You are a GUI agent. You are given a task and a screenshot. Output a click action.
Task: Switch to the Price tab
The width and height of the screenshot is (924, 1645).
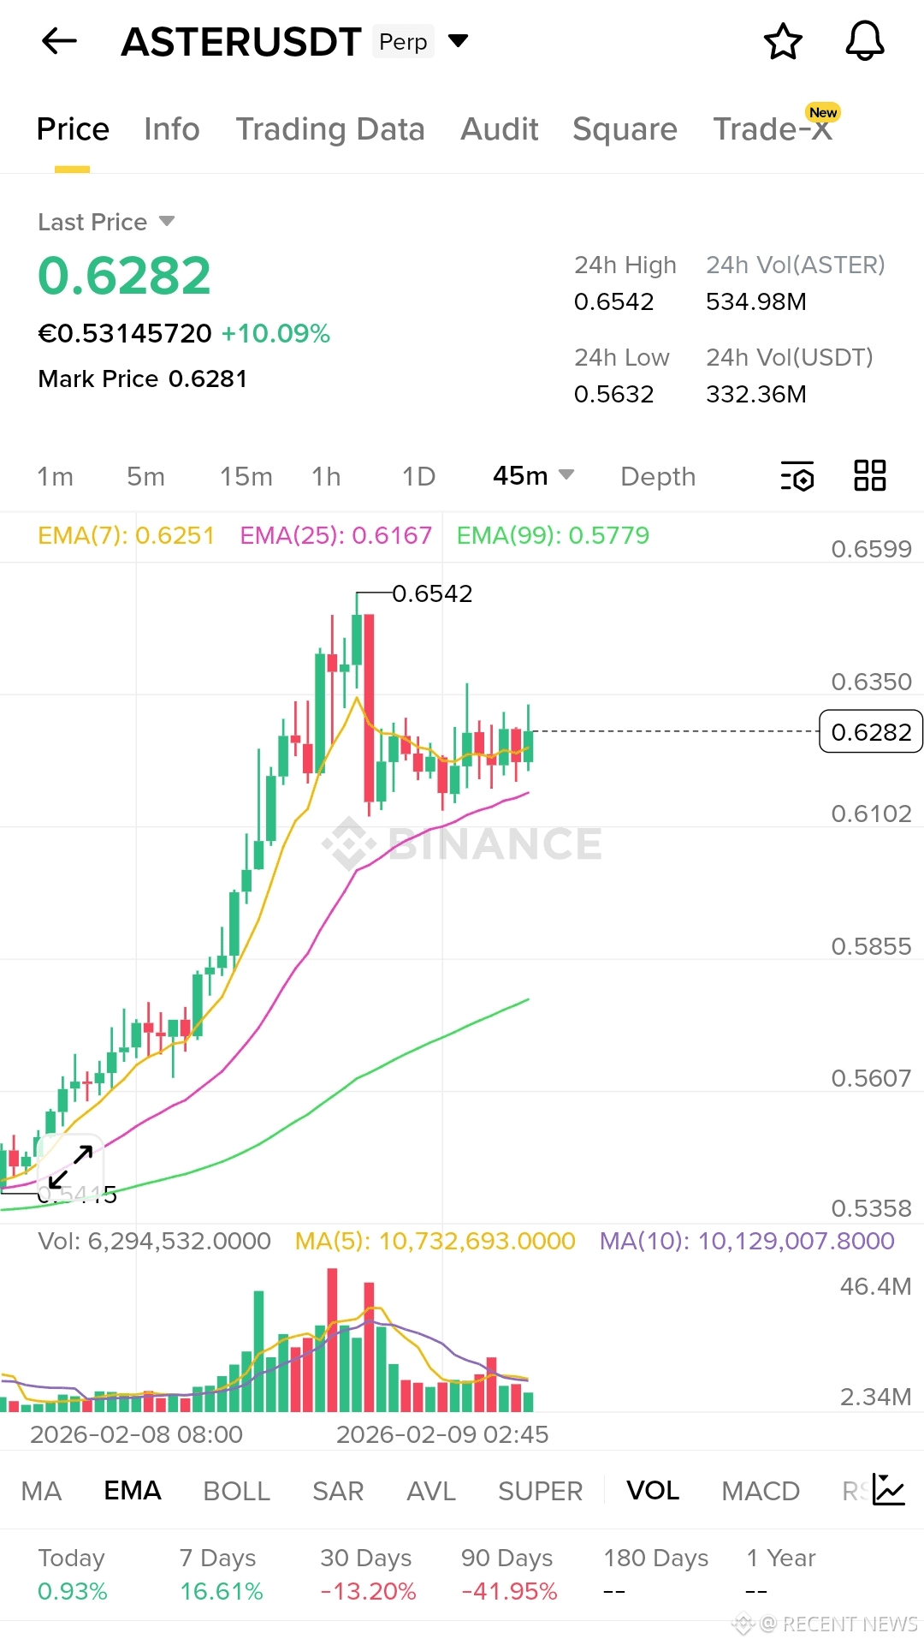[x=73, y=129]
